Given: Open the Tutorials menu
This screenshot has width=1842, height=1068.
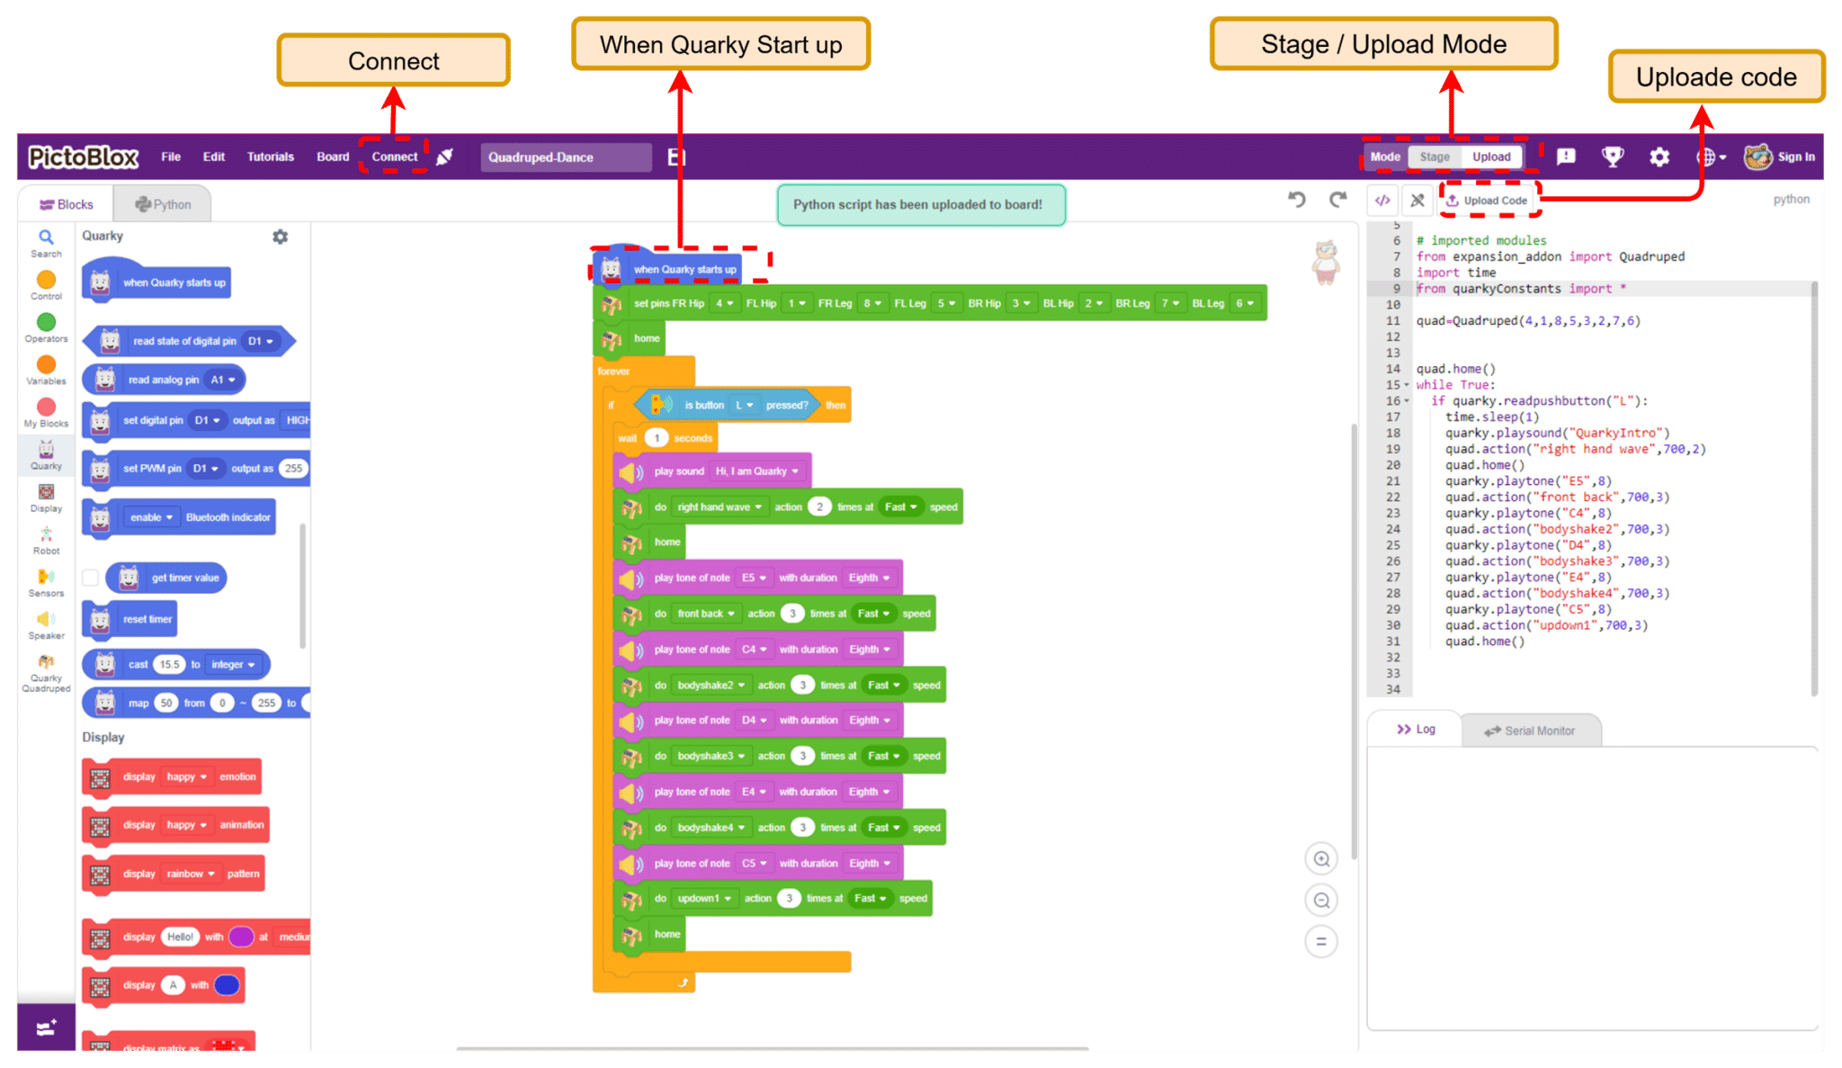Looking at the screenshot, I should (271, 157).
